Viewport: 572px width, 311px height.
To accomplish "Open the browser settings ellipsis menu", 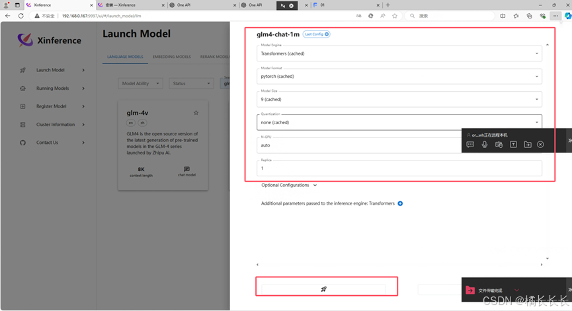I will coord(555,16).
